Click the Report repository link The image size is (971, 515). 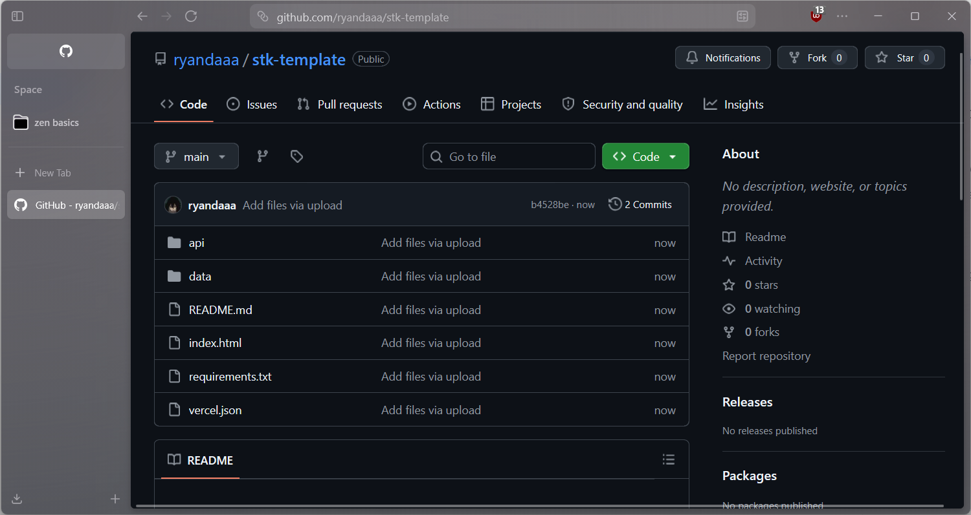(x=766, y=356)
